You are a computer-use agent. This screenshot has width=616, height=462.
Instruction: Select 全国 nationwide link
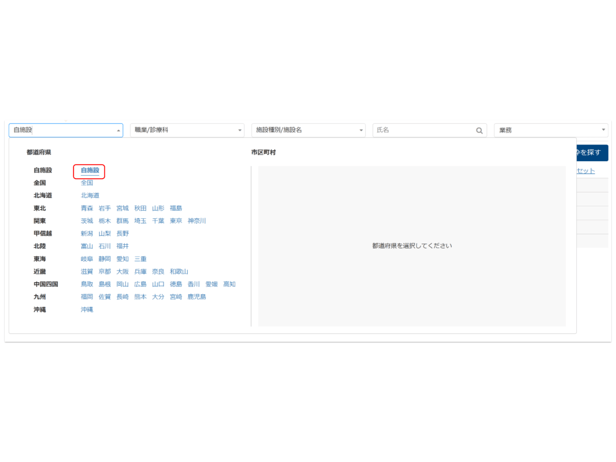click(x=87, y=183)
